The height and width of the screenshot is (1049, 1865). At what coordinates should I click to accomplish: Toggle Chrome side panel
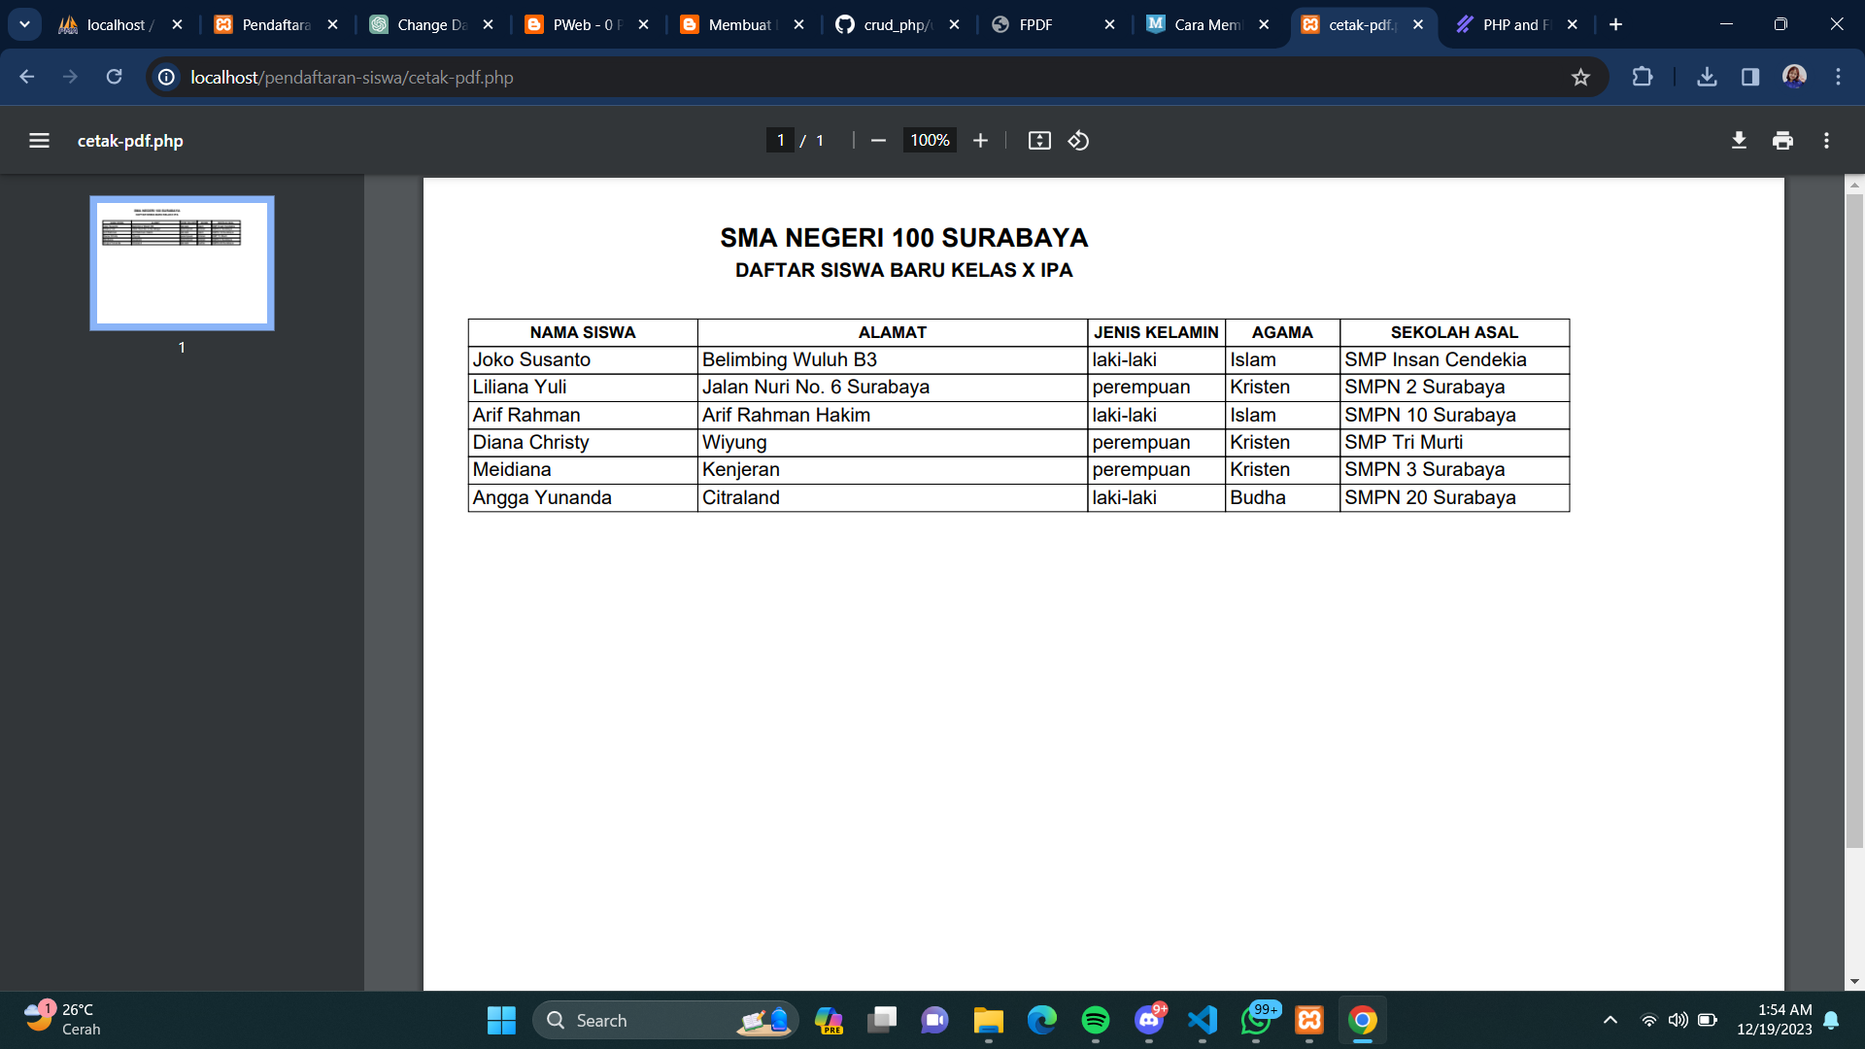(x=1750, y=77)
